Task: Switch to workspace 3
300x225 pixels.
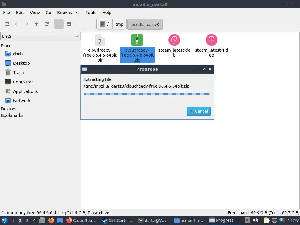Action: (27, 221)
